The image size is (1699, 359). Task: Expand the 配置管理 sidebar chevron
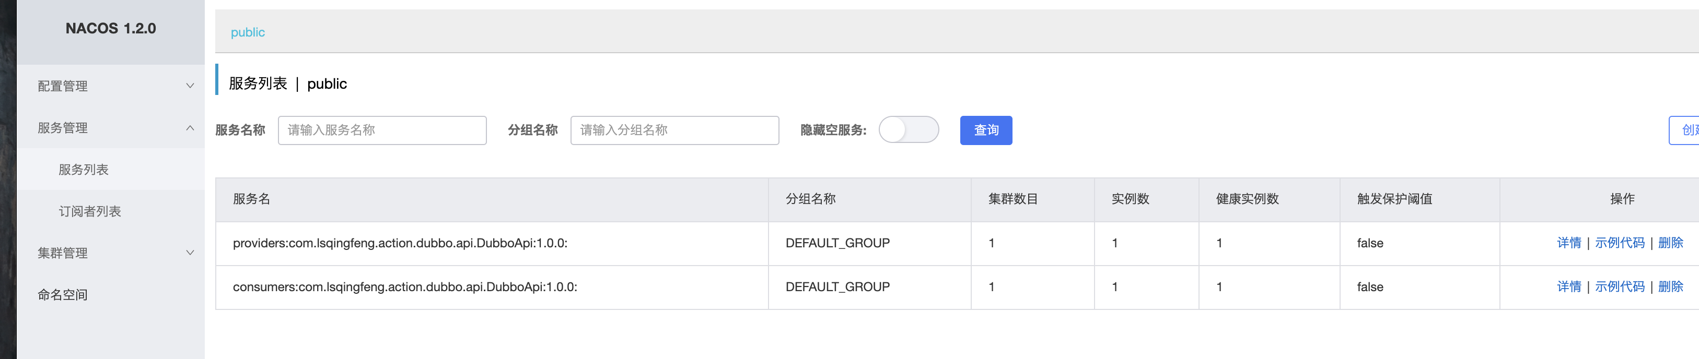pos(190,86)
